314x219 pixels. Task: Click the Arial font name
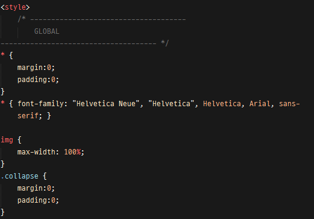click(260, 104)
